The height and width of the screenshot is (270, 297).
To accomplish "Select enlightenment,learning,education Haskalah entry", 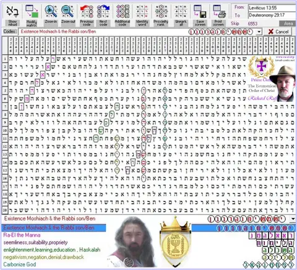I will click(52, 250).
